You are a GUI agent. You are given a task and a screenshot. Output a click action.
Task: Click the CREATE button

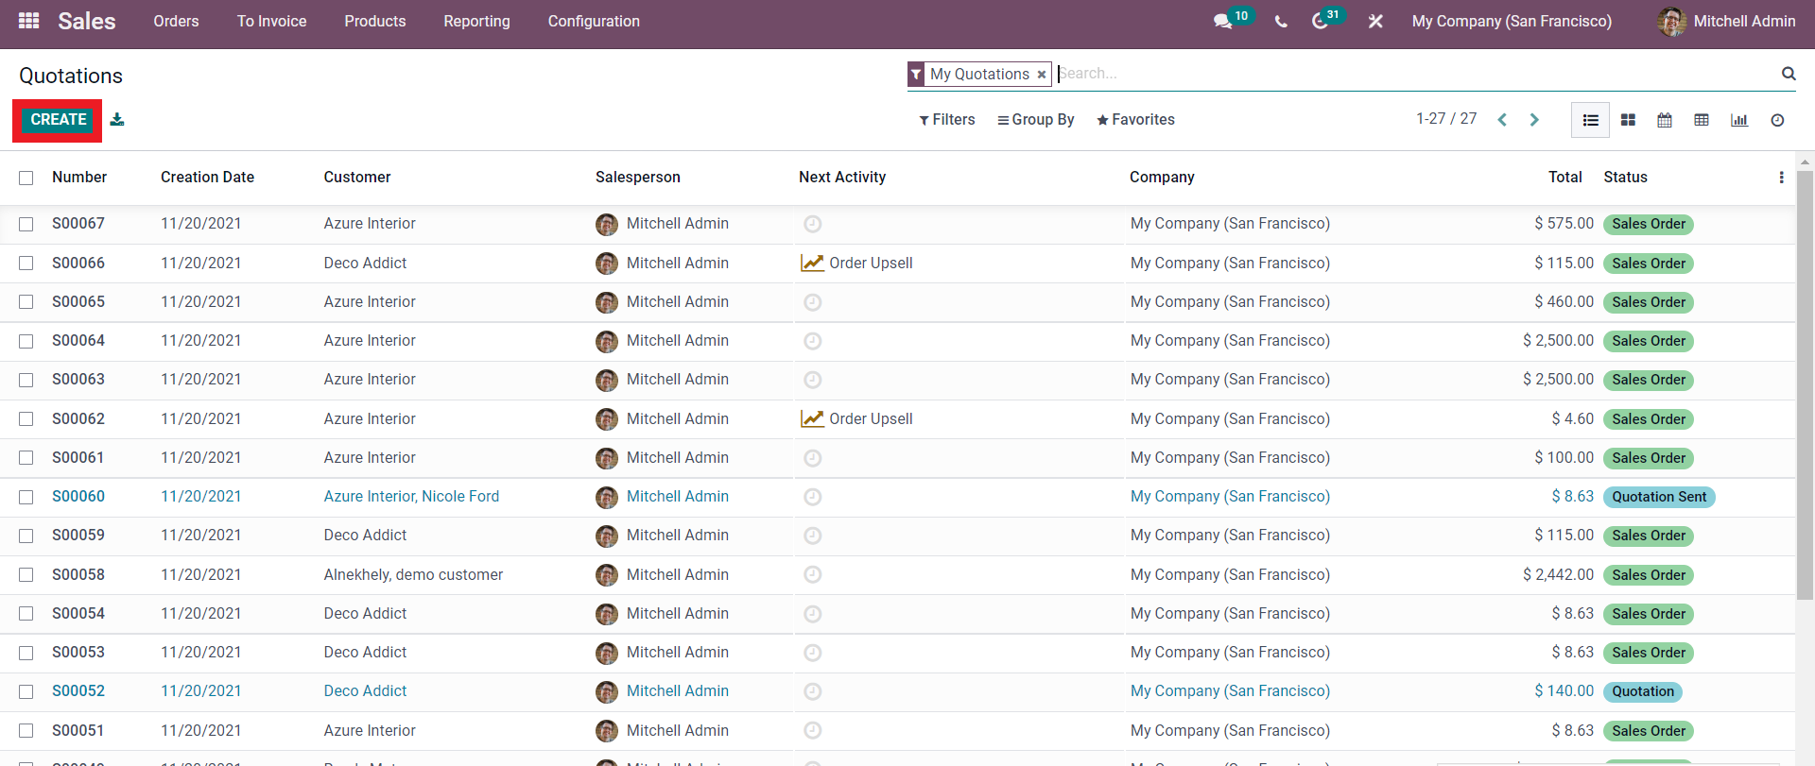tap(58, 120)
